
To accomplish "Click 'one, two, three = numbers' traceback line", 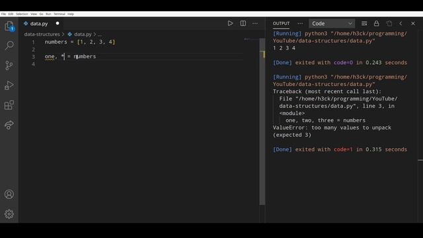I will (326, 120).
